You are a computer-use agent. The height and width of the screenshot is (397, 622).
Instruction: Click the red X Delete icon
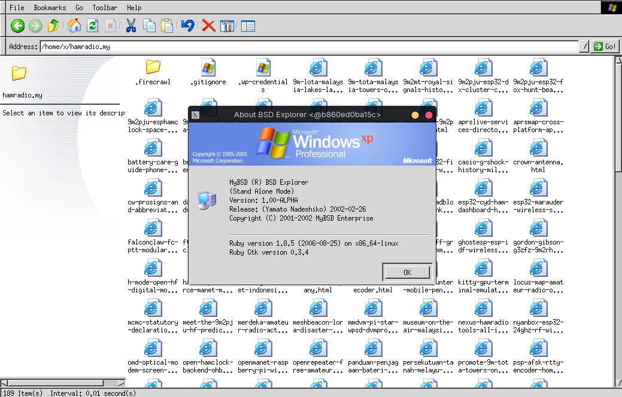pyautogui.click(x=209, y=26)
